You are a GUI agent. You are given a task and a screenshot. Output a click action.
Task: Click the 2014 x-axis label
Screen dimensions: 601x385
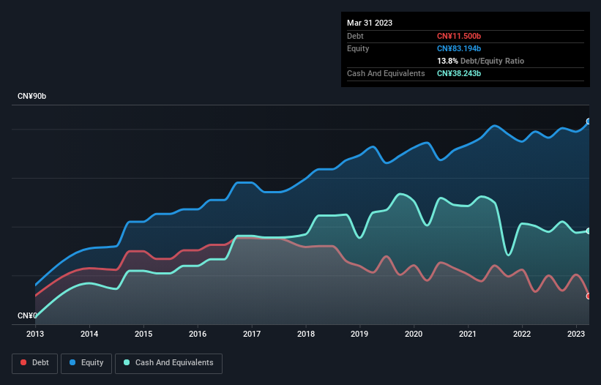89,334
